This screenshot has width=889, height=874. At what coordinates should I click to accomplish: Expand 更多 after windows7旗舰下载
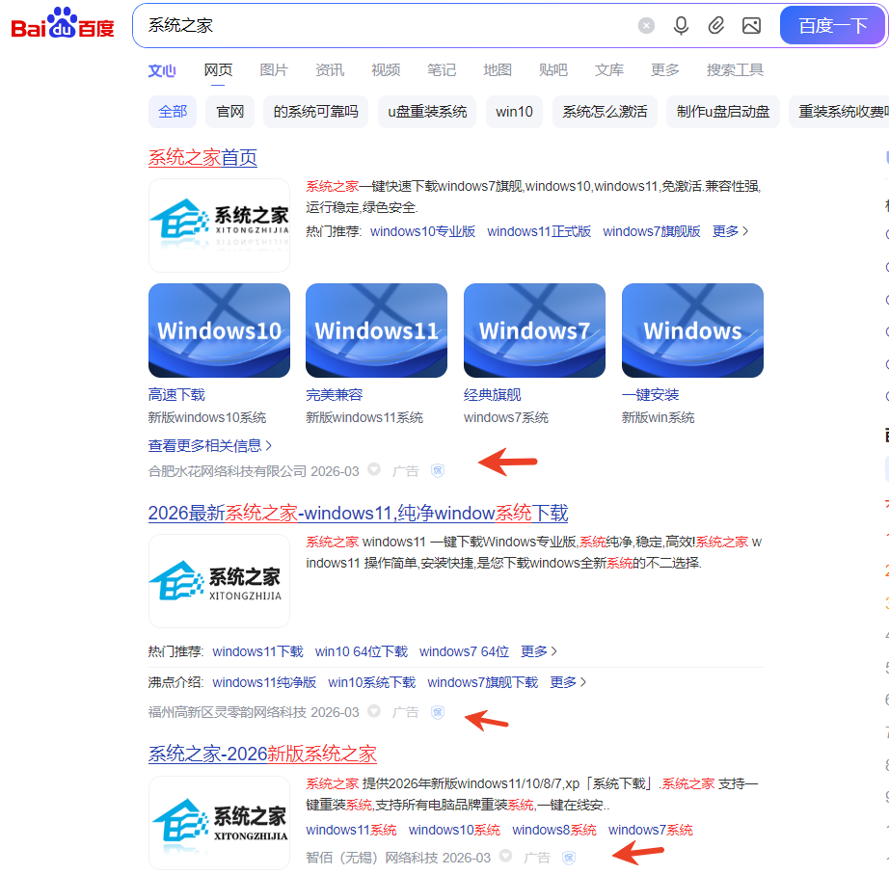pyautogui.click(x=568, y=682)
